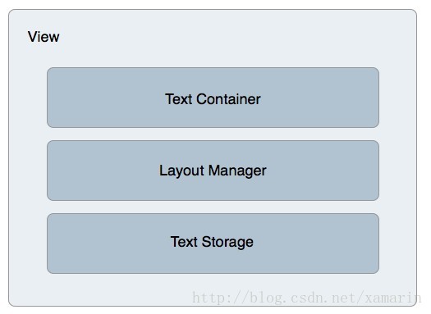Click the View label text
The height and width of the screenshot is (314, 431).
[x=44, y=37]
